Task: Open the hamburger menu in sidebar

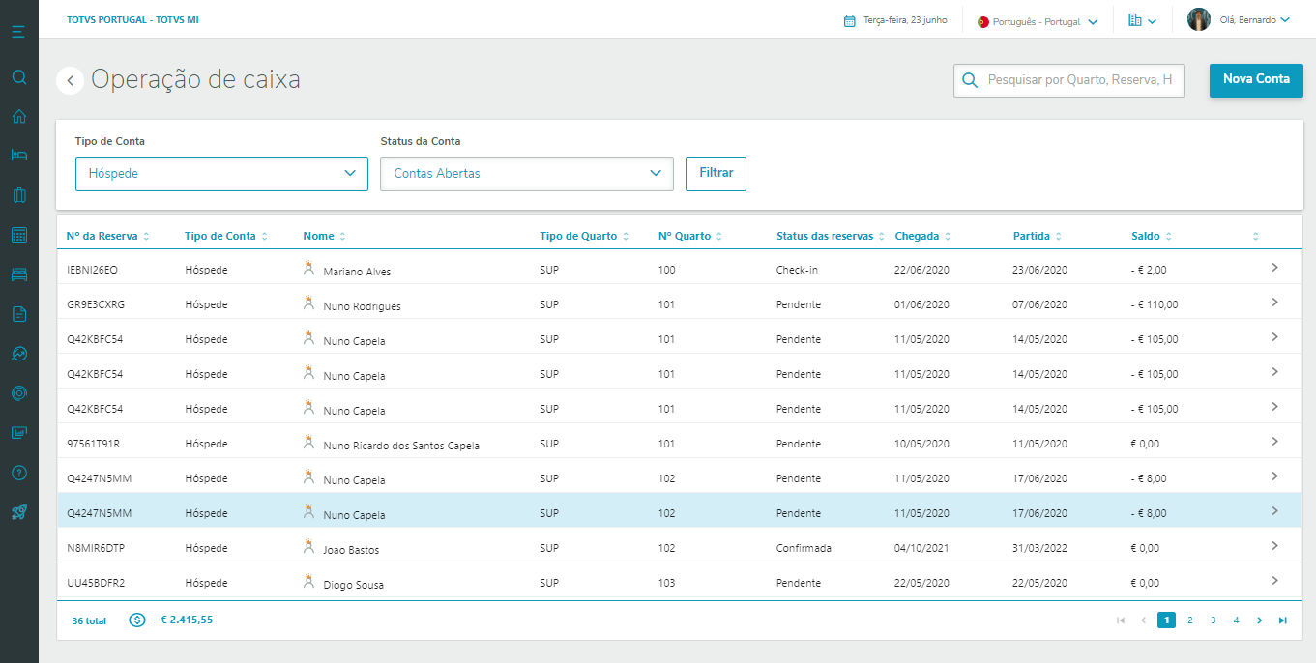Action: (x=18, y=32)
